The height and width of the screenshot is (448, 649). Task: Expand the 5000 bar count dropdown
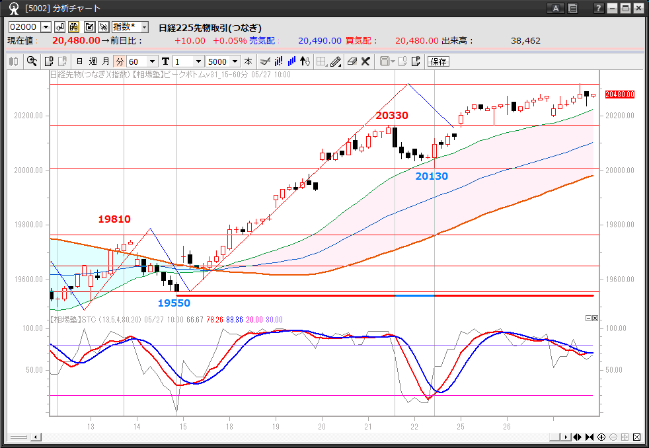235,61
